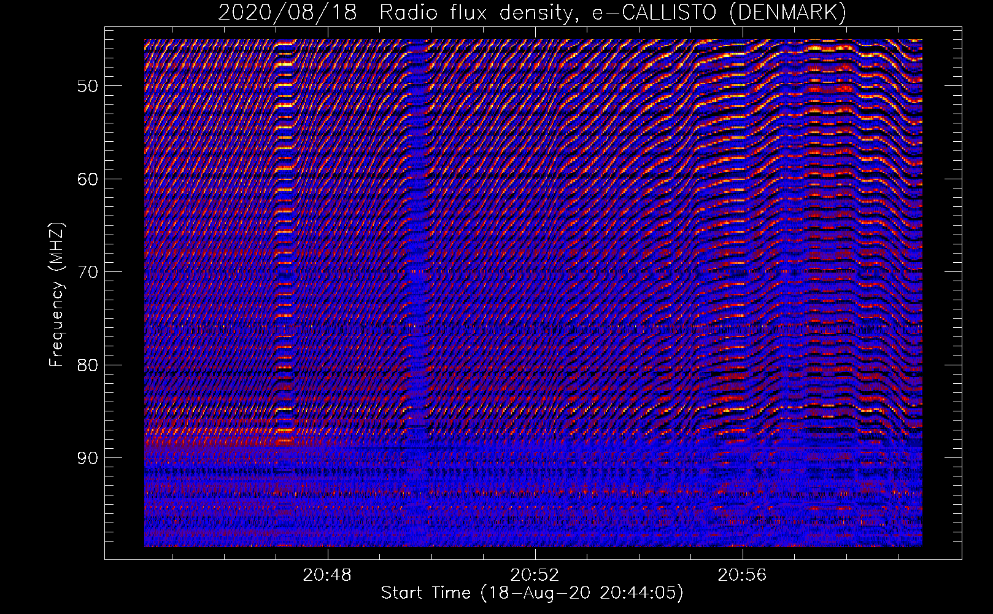
Task: Click the "Frequency (MHZ)" axis label
Action: click(56, 294)
